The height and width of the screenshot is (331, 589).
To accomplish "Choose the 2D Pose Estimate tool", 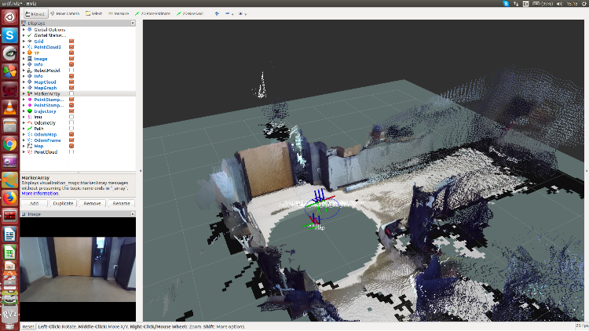I will (153, 13).
